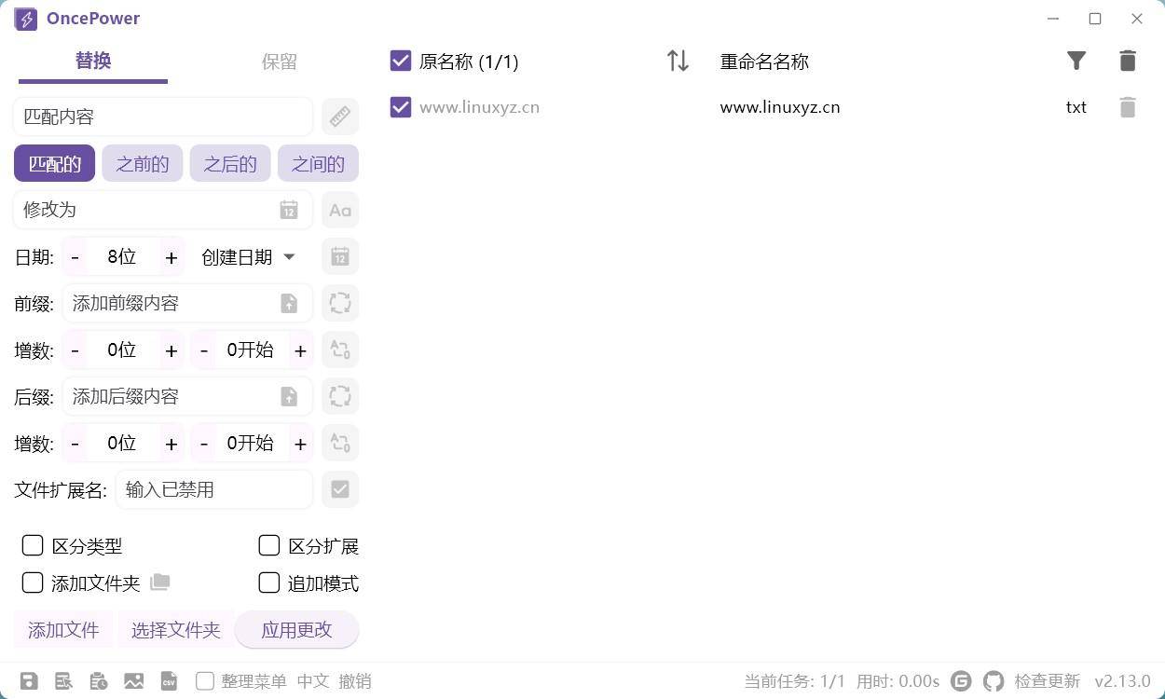Increase prefix 增数 0位 with plus

pos(171,350)
